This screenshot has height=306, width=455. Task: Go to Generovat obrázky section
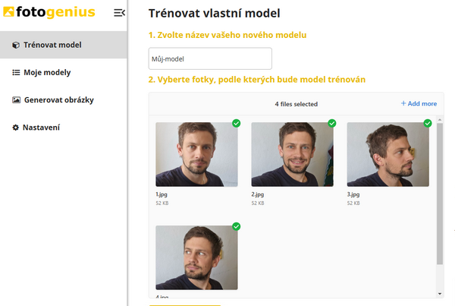click(58, 100)
